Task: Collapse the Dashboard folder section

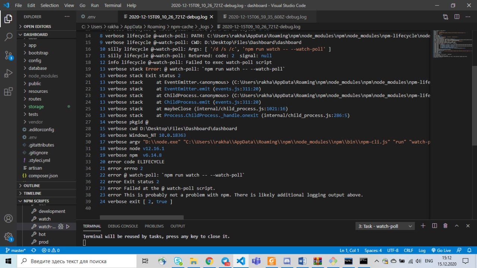Action: click(47, 34)
